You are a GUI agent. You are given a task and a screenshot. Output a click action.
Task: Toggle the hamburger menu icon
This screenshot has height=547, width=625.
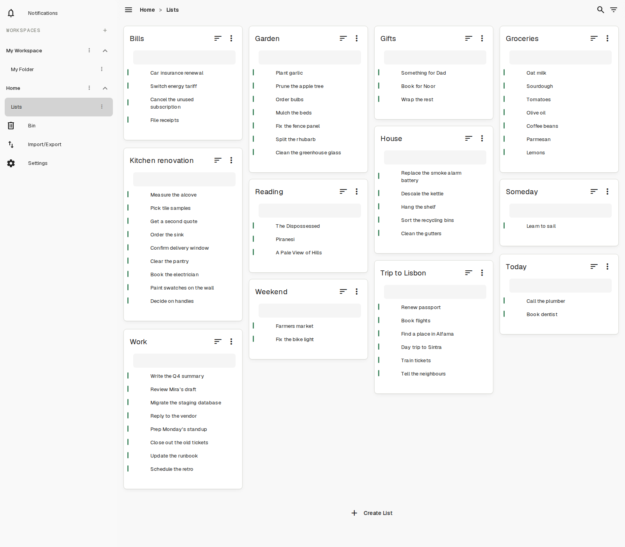(129, 10)
